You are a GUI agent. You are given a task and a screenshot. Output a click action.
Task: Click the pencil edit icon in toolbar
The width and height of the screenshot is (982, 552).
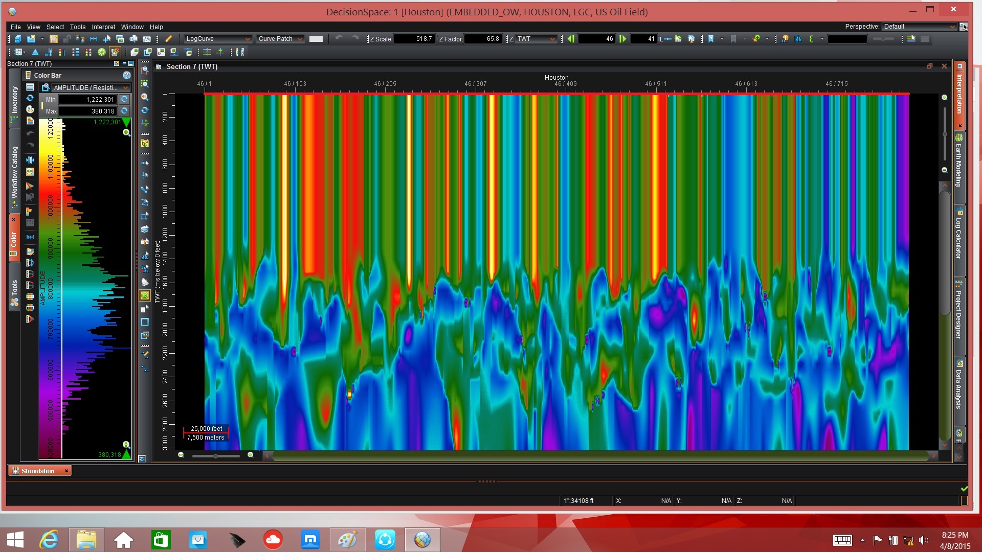(x=168, y=39)
